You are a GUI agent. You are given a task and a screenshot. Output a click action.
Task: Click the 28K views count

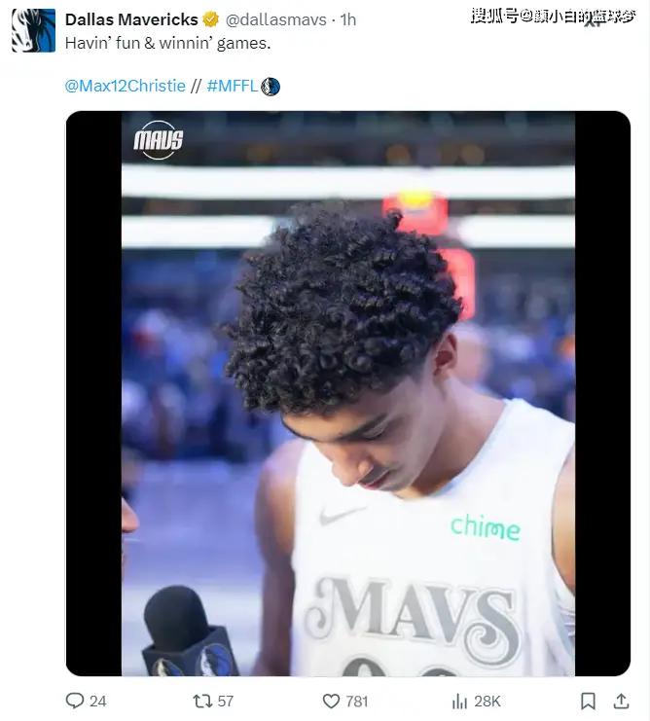click(487, 702)
